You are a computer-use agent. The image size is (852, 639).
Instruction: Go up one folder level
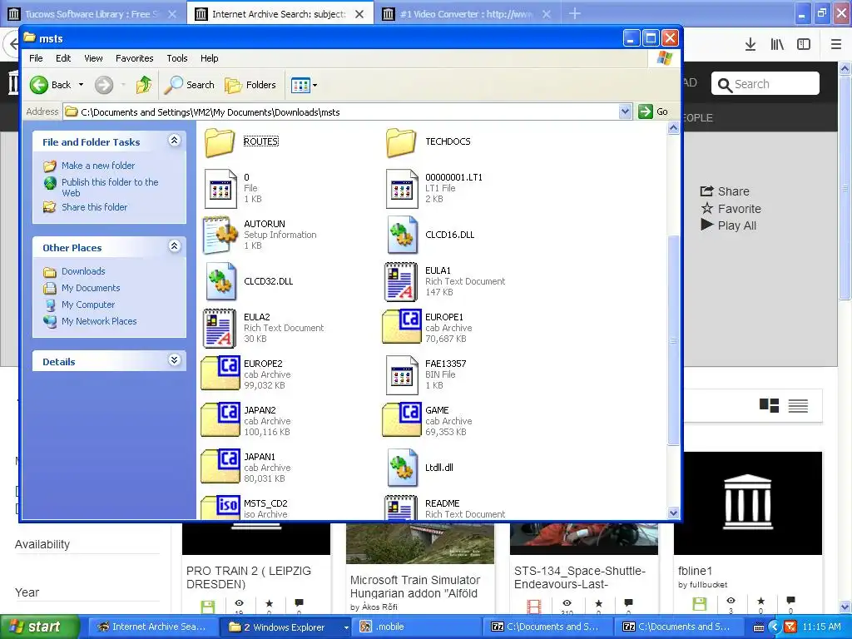click(x=144, y=85)
